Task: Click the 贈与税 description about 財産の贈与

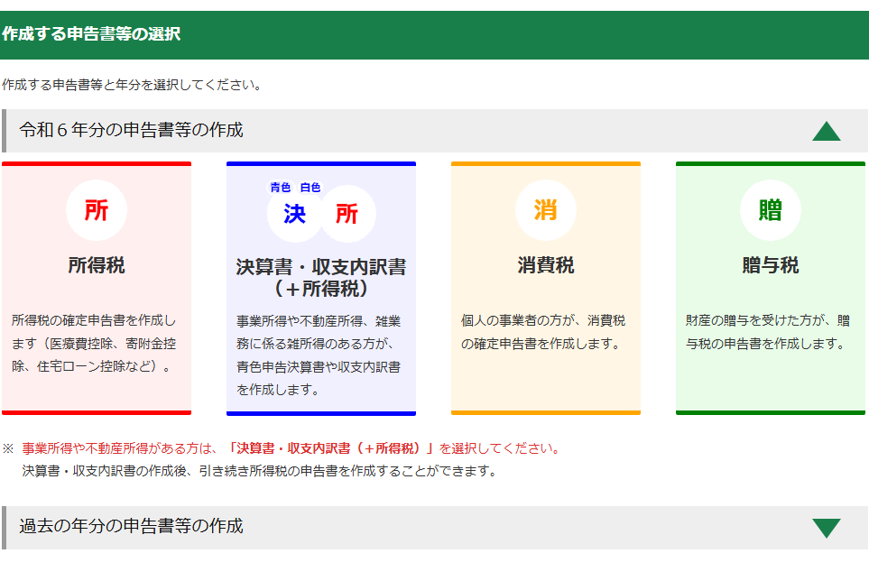Action: pyautogui.click(x=768, y=332)
